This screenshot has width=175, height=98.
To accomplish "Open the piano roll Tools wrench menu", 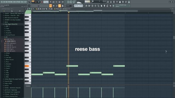I will pos(28,9).
